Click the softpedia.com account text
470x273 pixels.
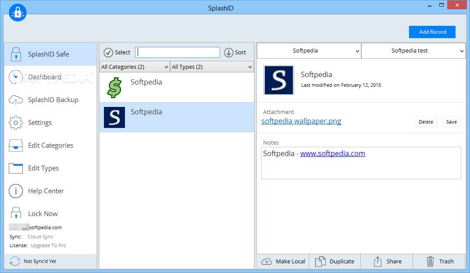(x=46, y=227)
